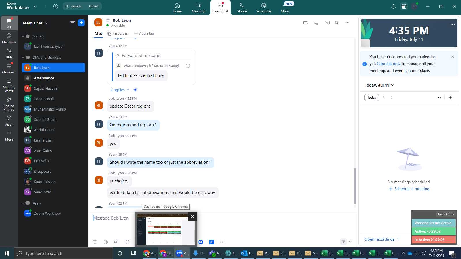
Task: Add a tab to the chat
Action: pos(144,33)
